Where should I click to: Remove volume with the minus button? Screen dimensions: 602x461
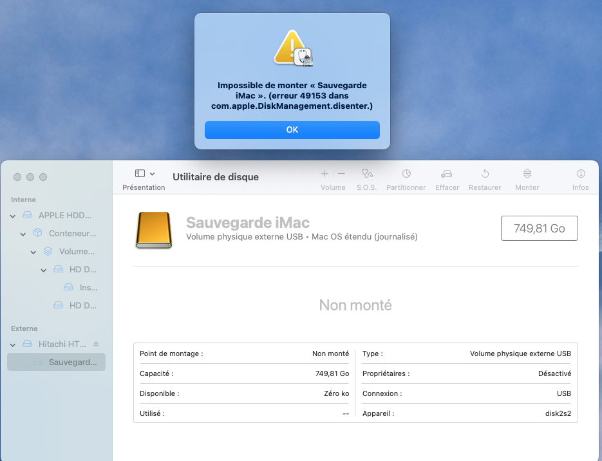pyautogui.click(x=341, y=174)
